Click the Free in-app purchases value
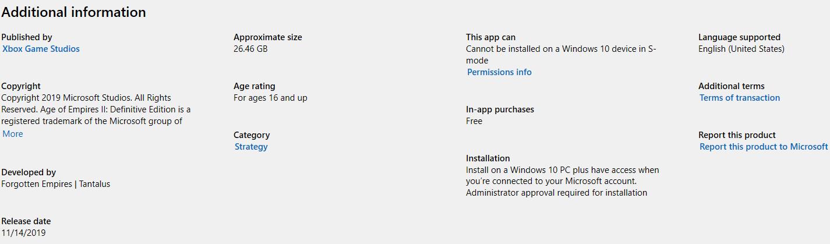 point(474,121)
